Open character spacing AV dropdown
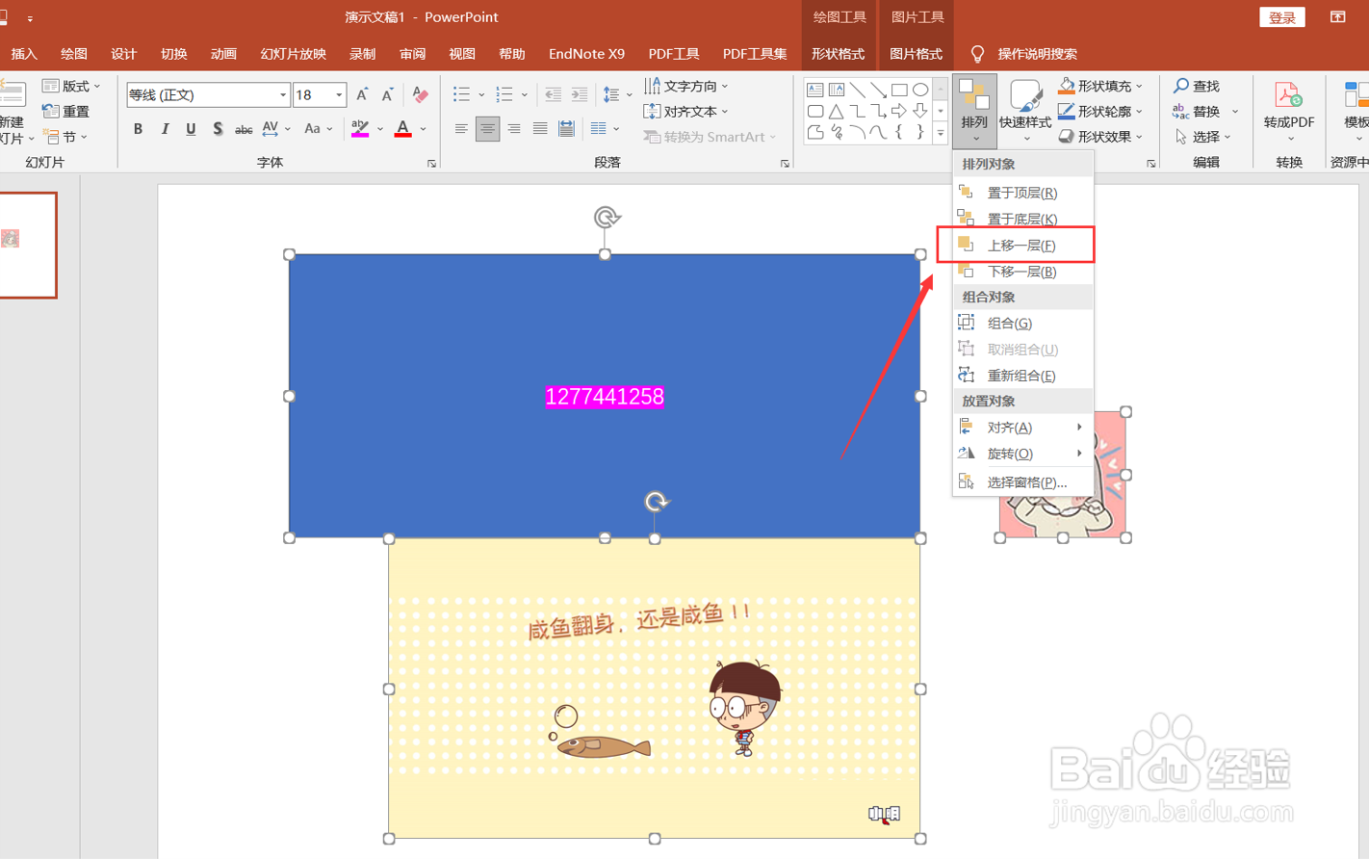Screen dimensions: 1369x859 [276, 128]
